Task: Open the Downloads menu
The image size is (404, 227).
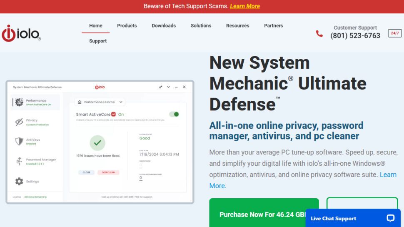Action: pos(164,25)
